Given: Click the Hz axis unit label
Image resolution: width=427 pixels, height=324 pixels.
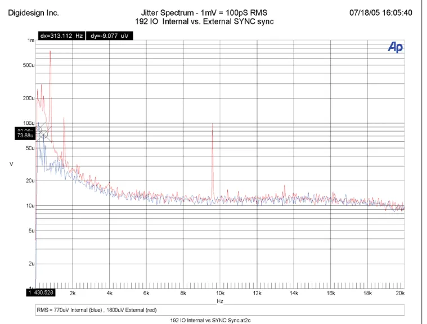Looking at the screenshot, I should point(220,301).
